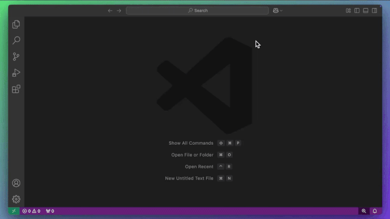Open the Manage gear menu
390x219 pixels.
[16, 199]
